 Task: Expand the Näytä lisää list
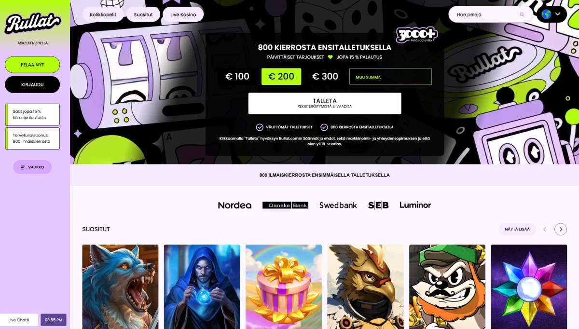pyautogui.click(x=517, y=229)
